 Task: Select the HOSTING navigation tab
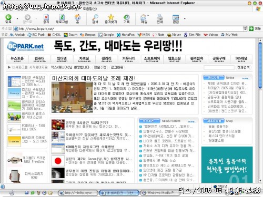[x=174, y=59]
